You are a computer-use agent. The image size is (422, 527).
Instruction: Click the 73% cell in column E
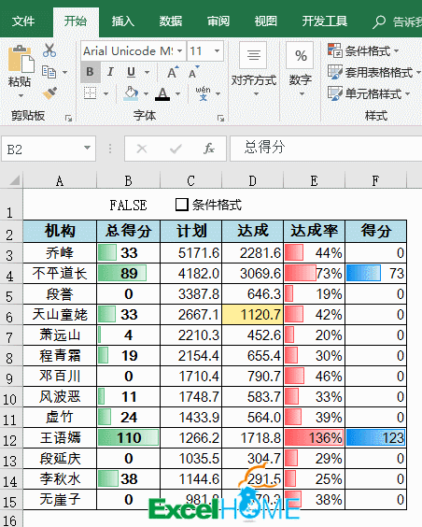314,273
